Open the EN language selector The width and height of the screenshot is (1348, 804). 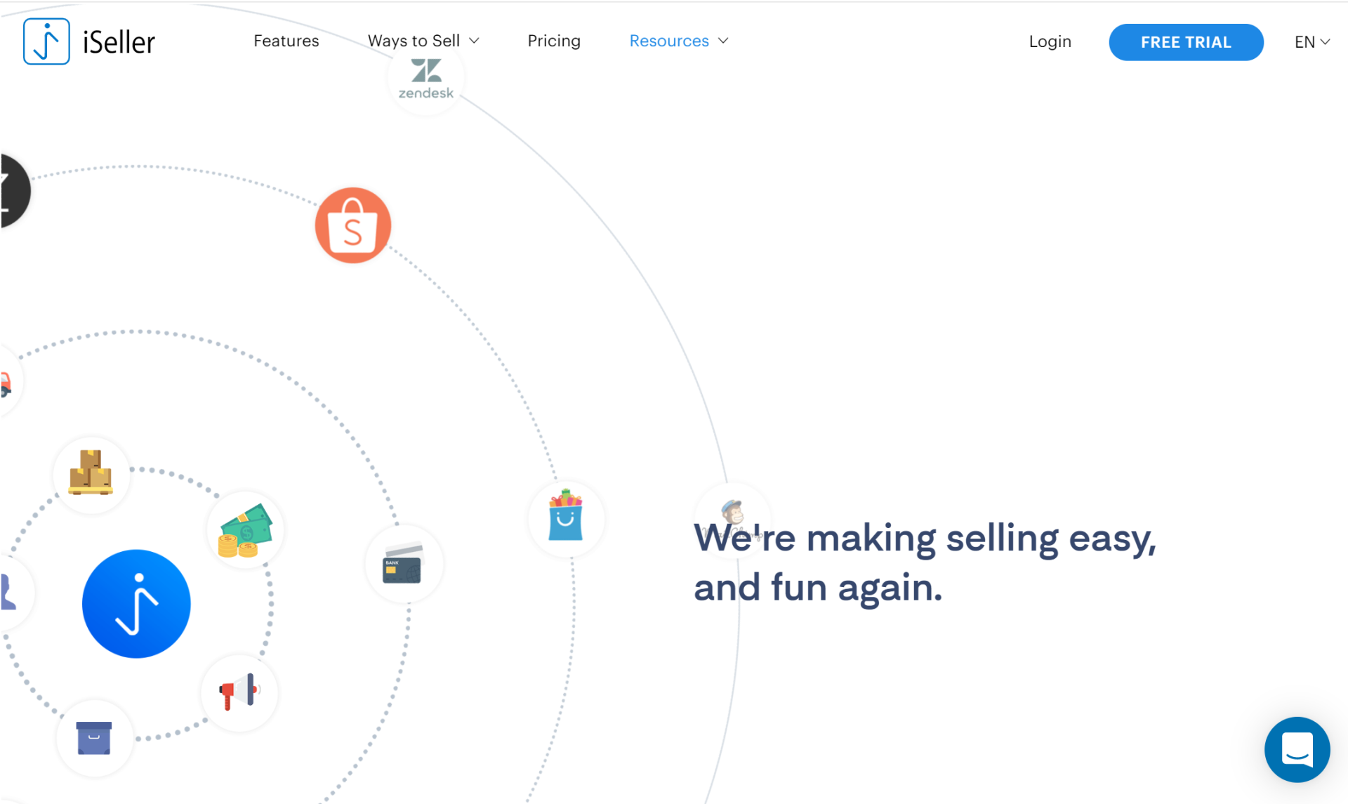click(1311, 42)
